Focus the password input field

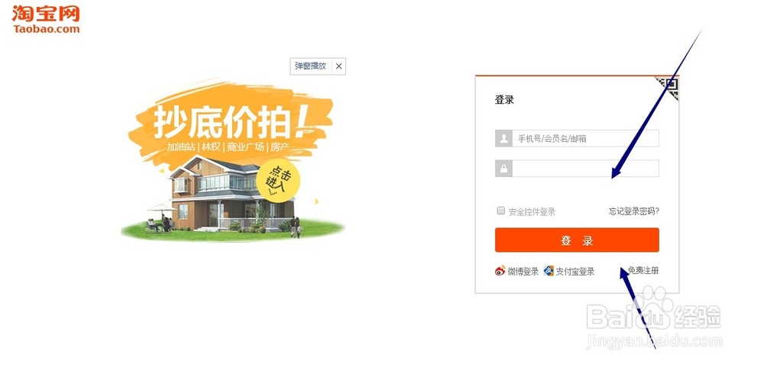(585, 169)
